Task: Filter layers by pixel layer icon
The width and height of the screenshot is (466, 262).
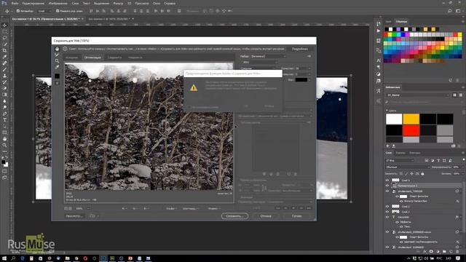Action: pos(427,160)
